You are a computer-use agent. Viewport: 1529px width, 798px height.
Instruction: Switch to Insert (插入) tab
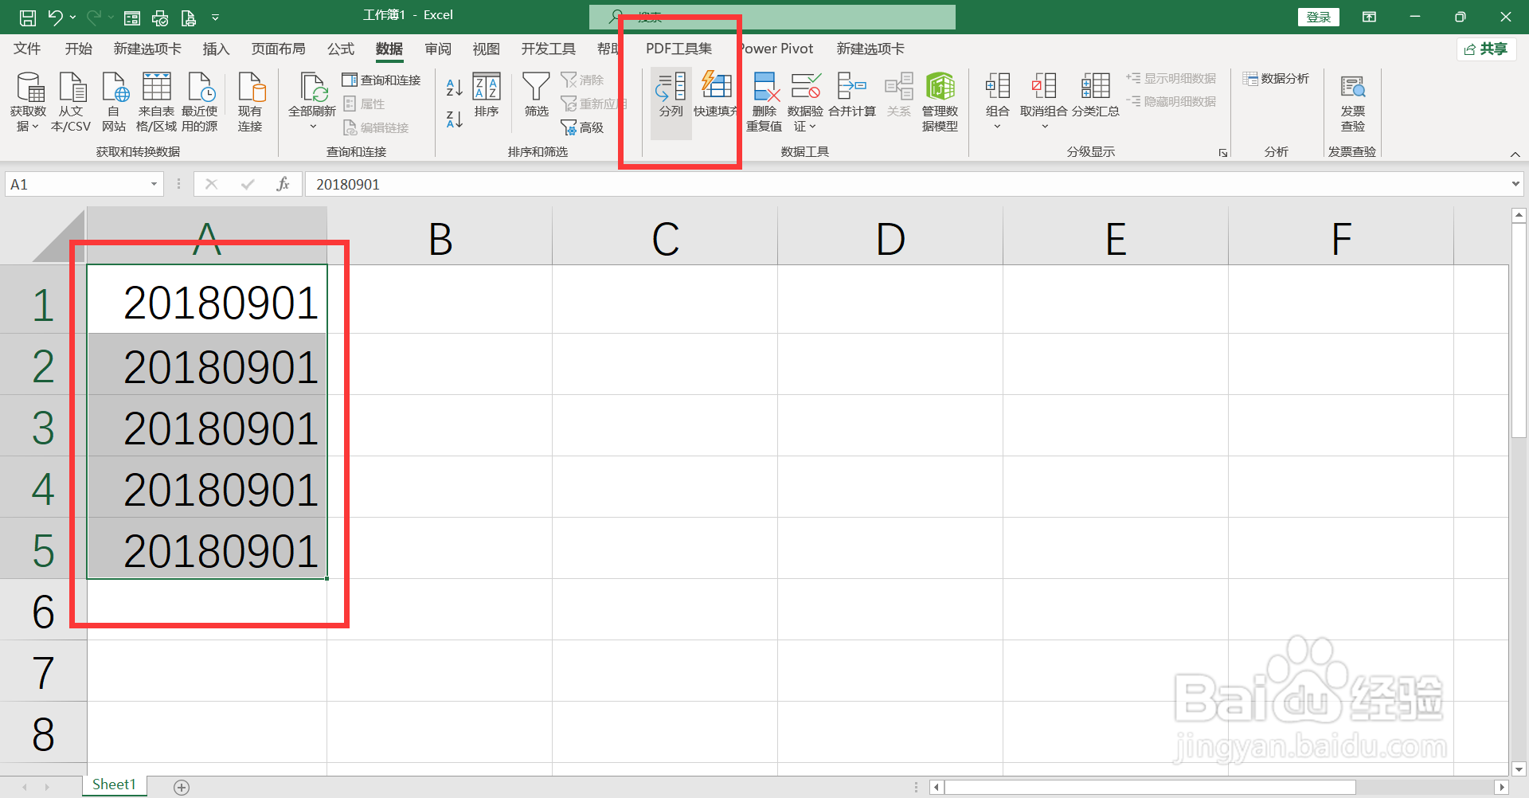[x=216, y=49]
